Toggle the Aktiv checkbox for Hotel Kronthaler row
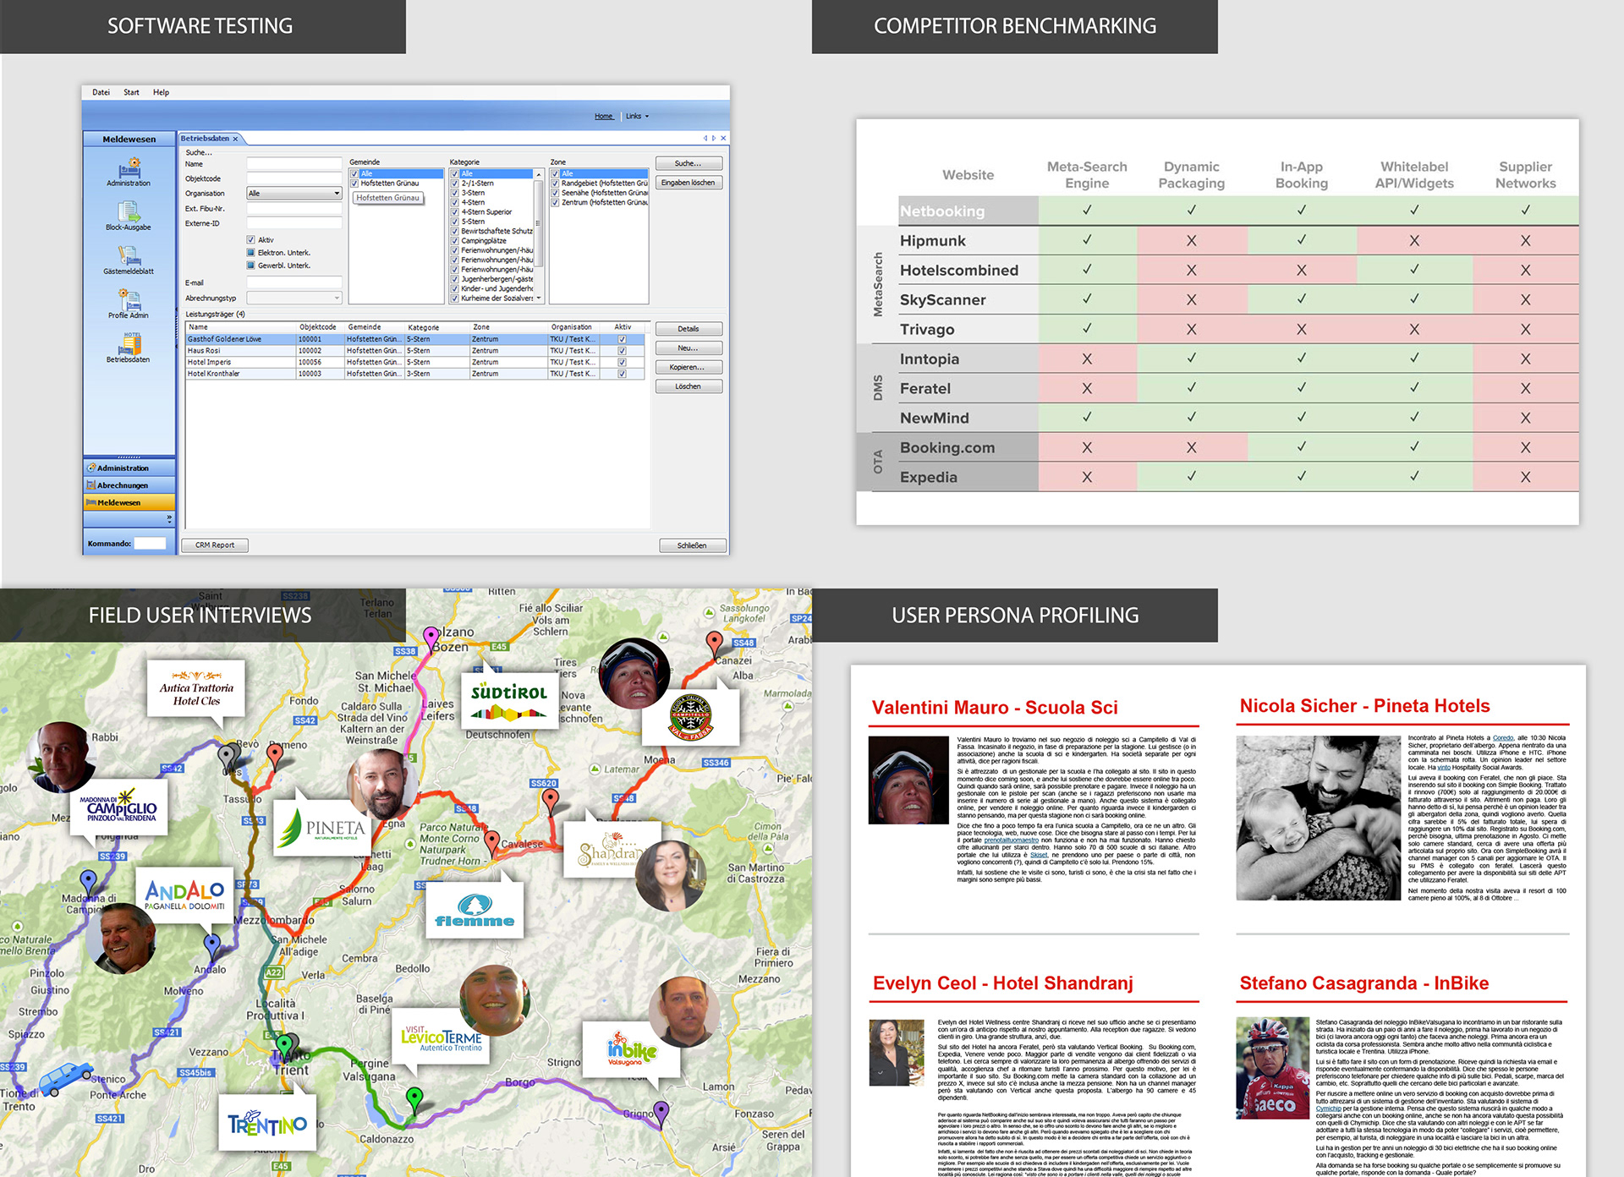The image size is (1624, 1177). [622, 374]
